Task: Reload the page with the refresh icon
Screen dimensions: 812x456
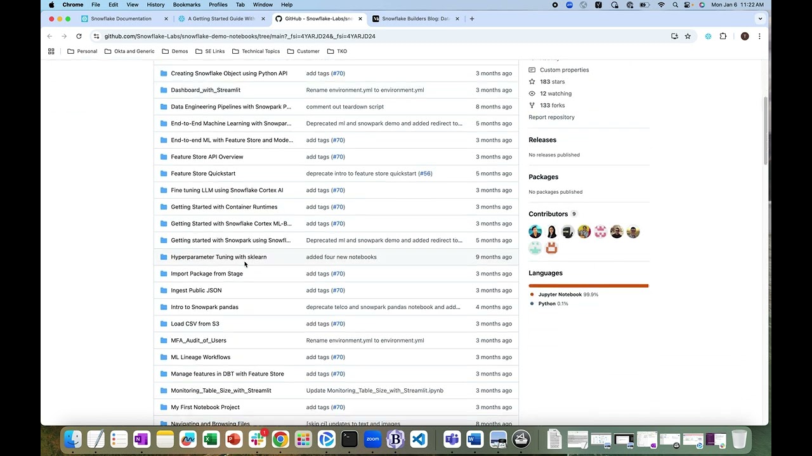Action: coord(79,36)
